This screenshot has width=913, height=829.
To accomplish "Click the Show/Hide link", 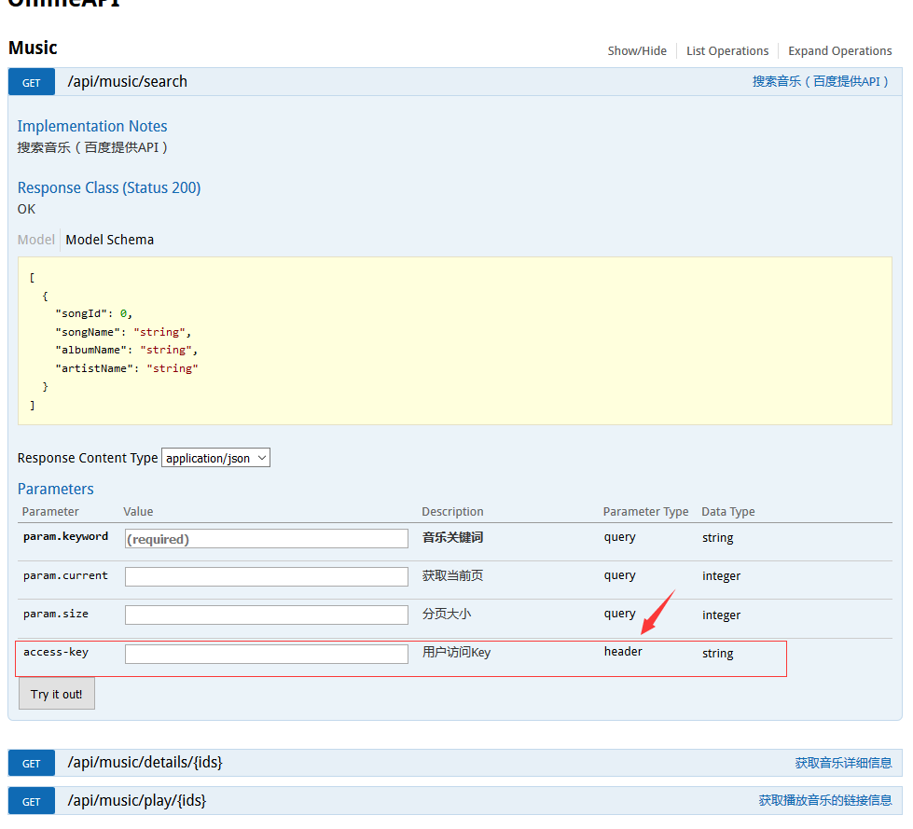I will pos(637,50).
